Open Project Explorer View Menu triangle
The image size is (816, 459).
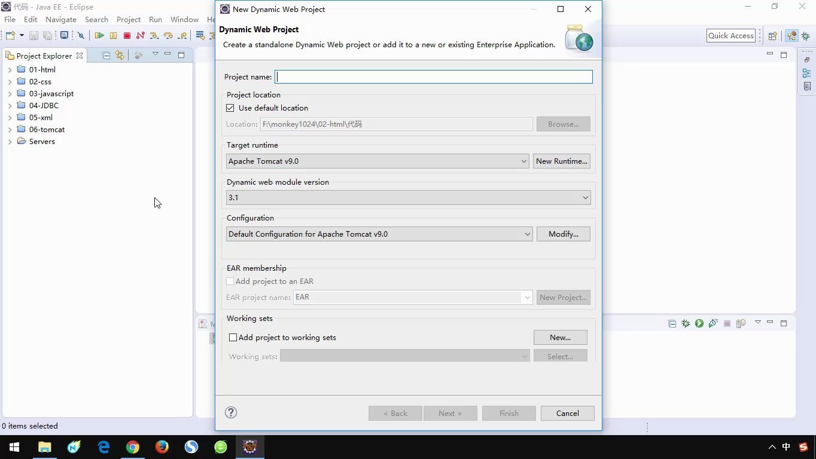click(x=155, y=54)
